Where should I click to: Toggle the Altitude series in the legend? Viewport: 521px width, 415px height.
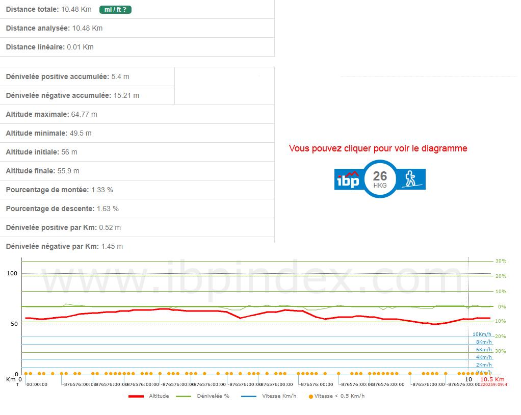point(149,396)
